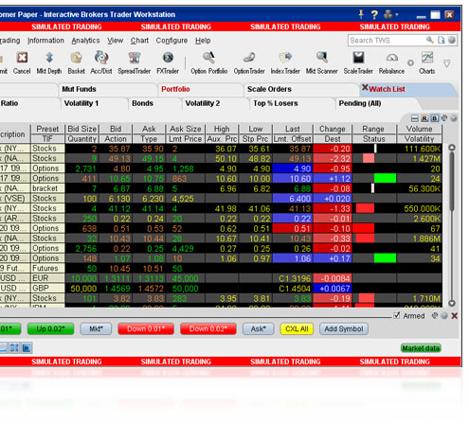The image size is (469, 424).
Task: Toggle the Armed checkbox
Action: (x=397, y=315)
